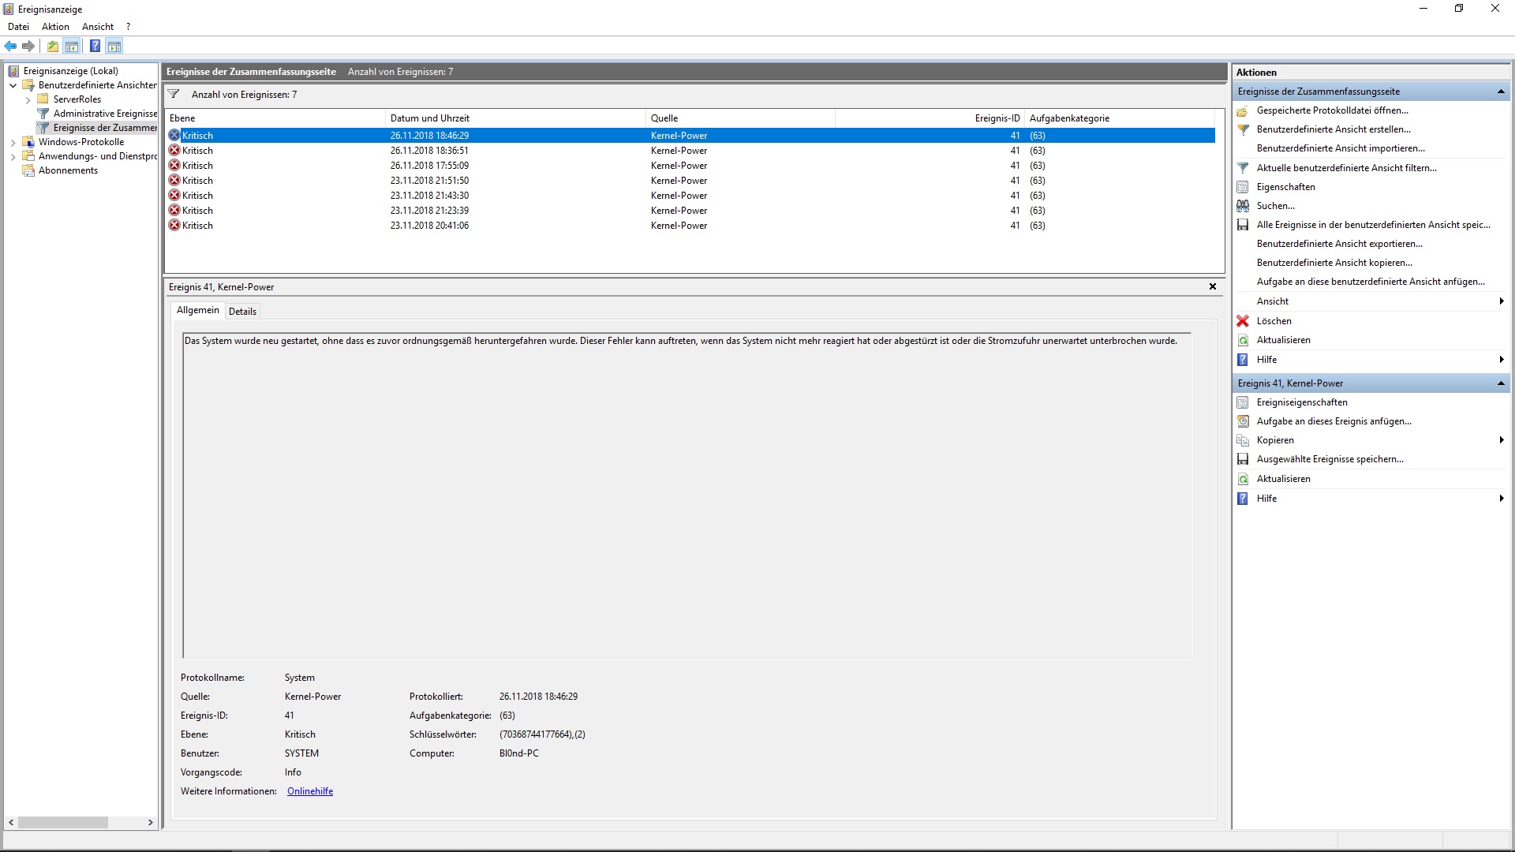Expand the Windows-Protokolle tree node
The image size is (1515, 852).
pos(13,143)
